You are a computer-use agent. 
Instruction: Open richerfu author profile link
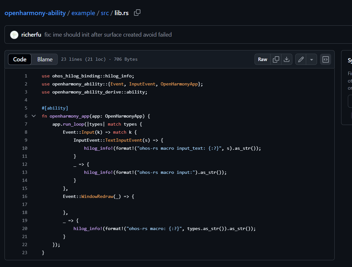[x=31, y=35]
